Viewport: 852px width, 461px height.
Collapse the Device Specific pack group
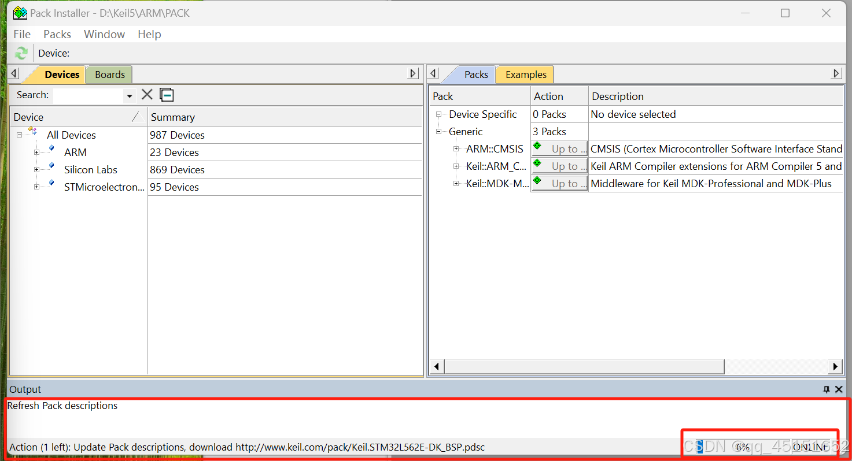pos(438,114)
